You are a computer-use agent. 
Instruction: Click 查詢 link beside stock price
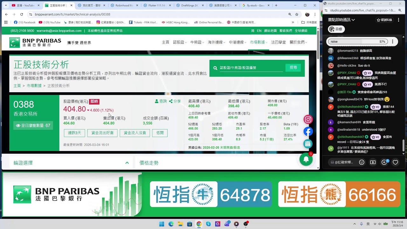click(x=161, y=101)
